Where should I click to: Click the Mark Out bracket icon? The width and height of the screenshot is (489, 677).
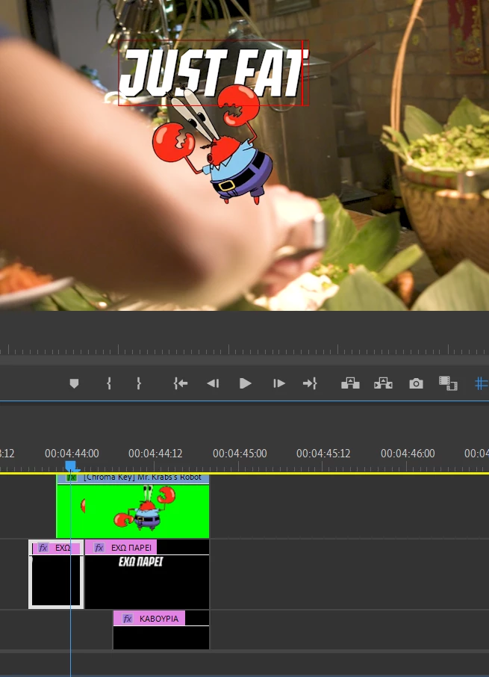pyautogui.click(x=138, y=383)
